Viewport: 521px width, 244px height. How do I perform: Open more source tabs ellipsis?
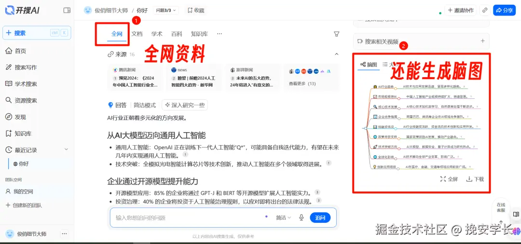[219, 34]
